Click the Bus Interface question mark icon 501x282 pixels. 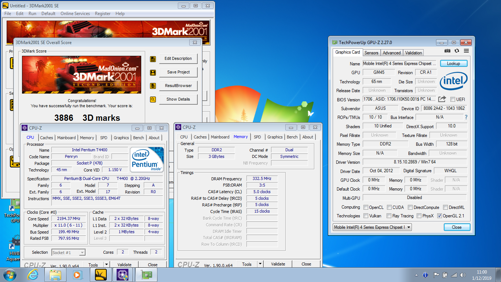466,117
